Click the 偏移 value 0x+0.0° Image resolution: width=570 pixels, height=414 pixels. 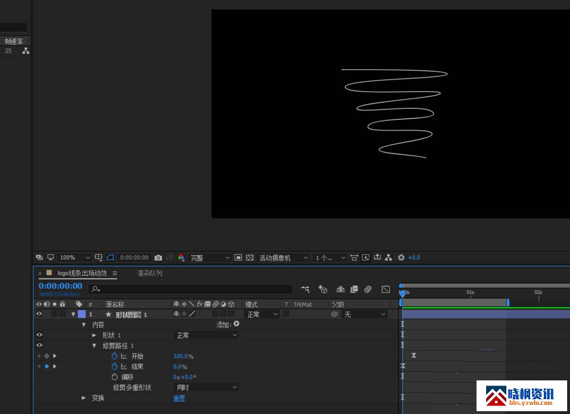[185, 378]
